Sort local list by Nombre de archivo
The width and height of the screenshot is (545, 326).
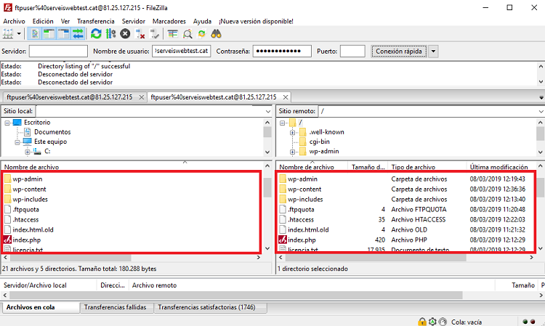click(31, 167)
